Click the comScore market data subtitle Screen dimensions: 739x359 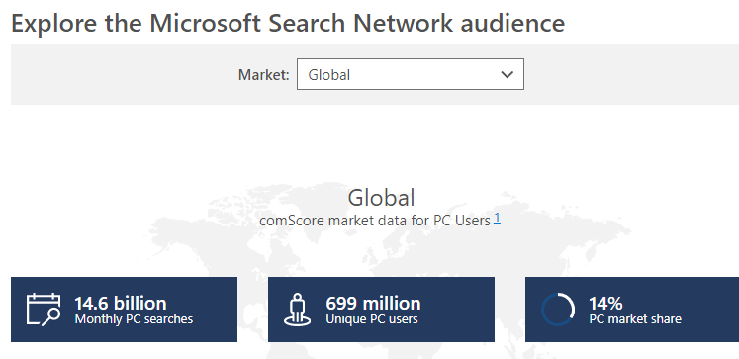tap(375, 220)
